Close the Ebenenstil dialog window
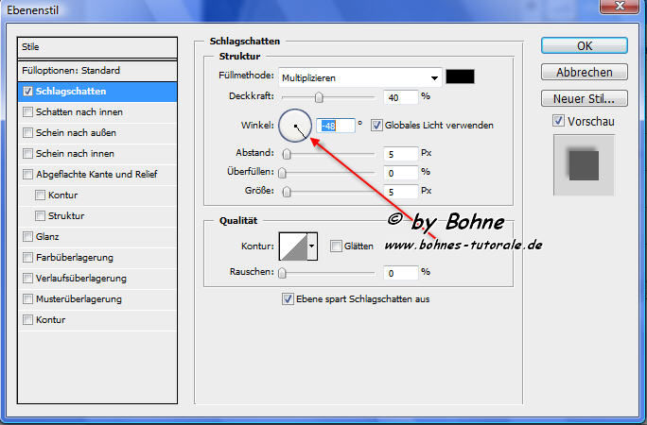This screenshot has width=647, height=425. 619,6
